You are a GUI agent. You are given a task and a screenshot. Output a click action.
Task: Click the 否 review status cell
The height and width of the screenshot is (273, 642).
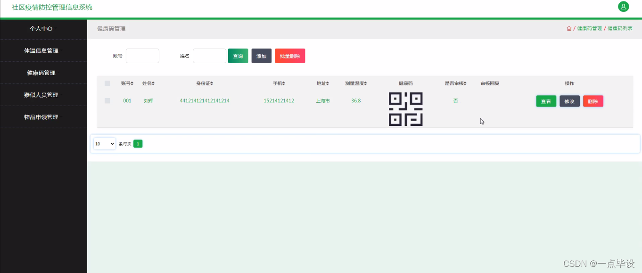coord(455,101)
